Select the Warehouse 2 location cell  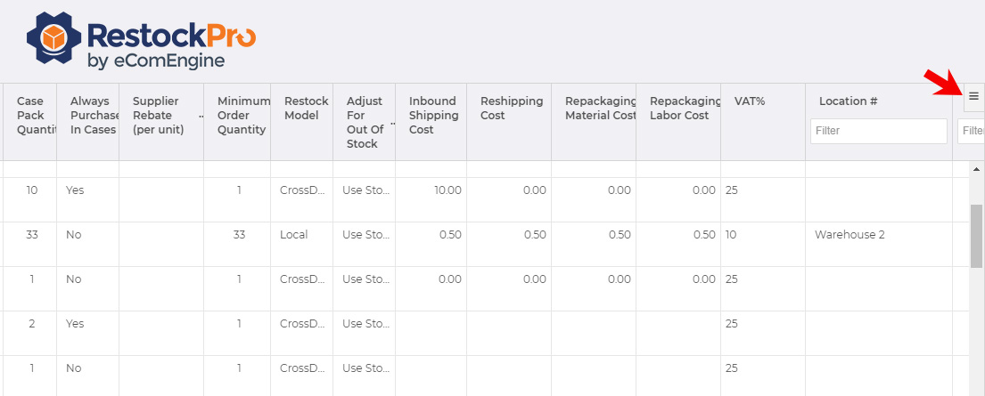point(849,235)
